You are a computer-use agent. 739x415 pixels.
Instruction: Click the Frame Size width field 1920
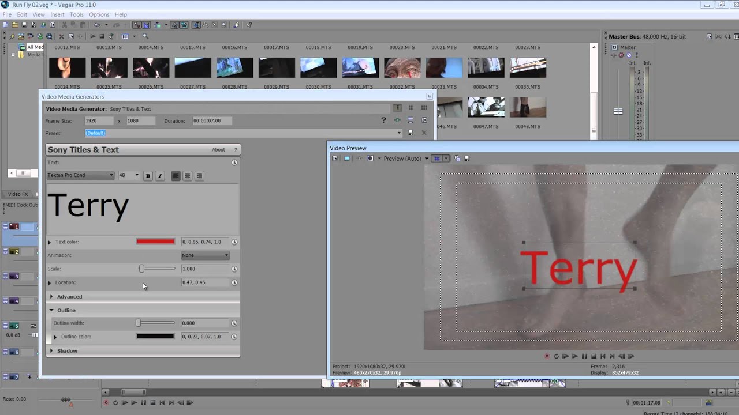98,120
